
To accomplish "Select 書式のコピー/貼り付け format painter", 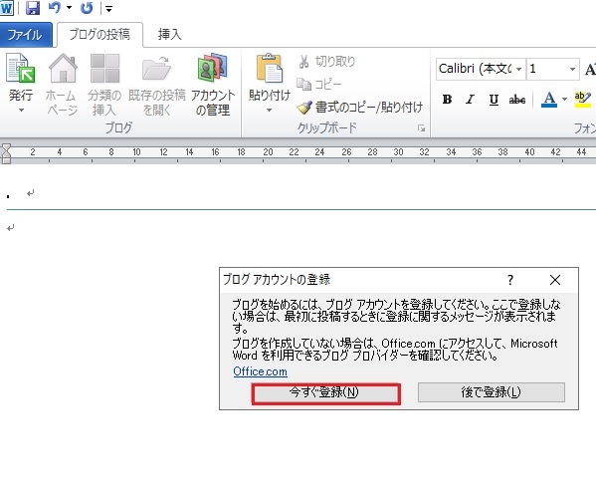I will [x=359, y=108].
